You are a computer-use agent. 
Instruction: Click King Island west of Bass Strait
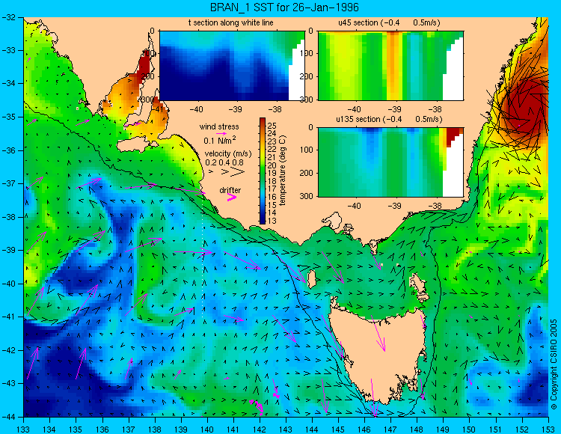(x=311, y=279)
